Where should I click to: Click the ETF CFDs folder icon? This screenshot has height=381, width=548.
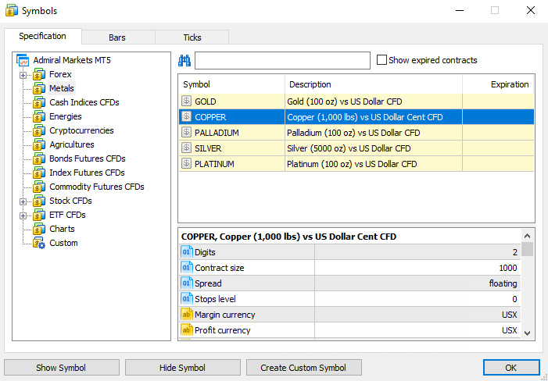tap(39, 215)
